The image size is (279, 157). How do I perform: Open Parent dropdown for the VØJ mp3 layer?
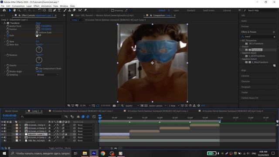click(85, 140)
